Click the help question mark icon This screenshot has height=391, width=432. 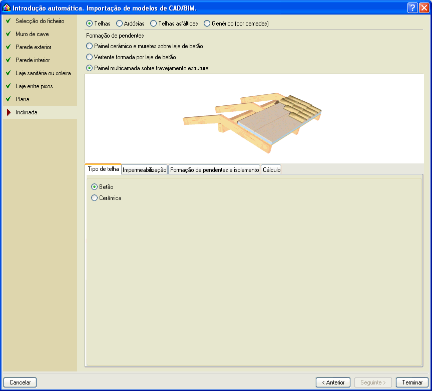pyautogui.click(x=412, y=8)
